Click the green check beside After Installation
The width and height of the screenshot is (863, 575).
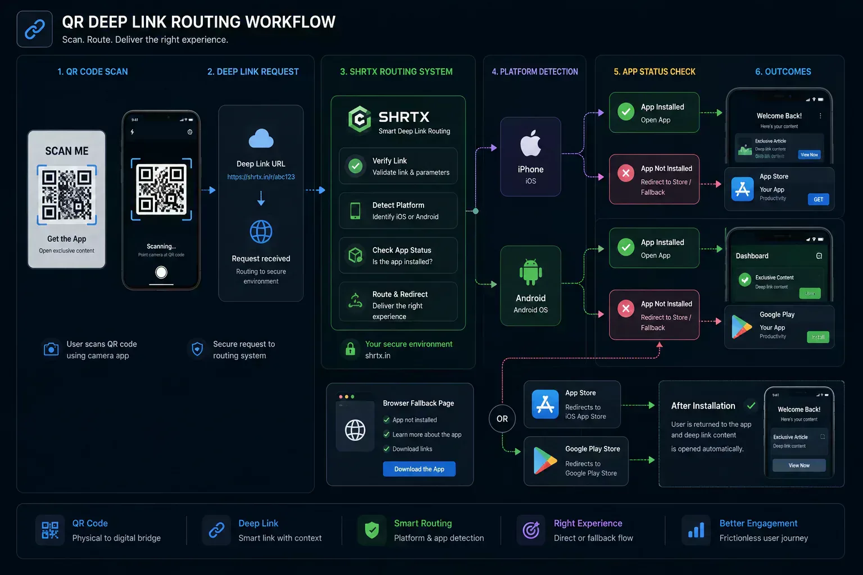point(751,405)
